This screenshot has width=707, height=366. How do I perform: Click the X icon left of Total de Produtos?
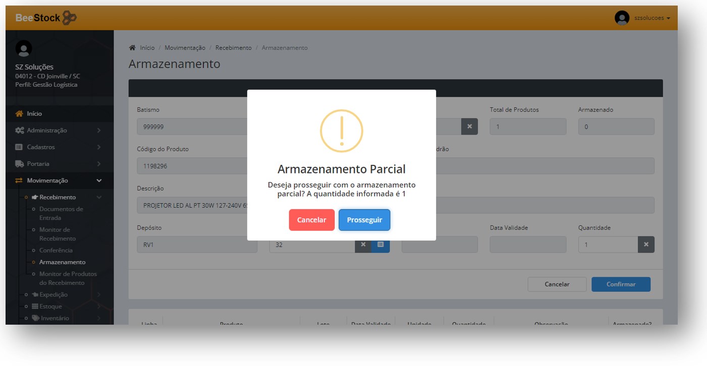coord(469,127)
